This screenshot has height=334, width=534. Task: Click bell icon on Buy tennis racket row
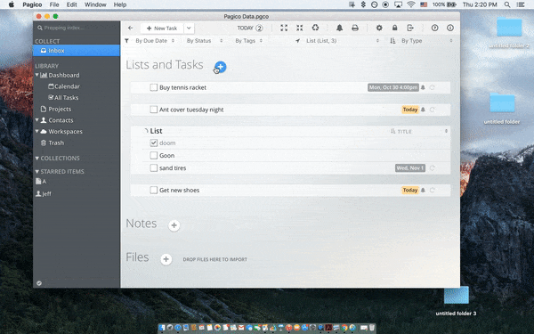coord(423,87)
